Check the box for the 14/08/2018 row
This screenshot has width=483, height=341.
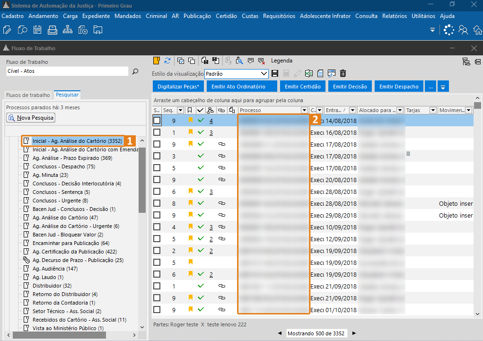(157, 121)
